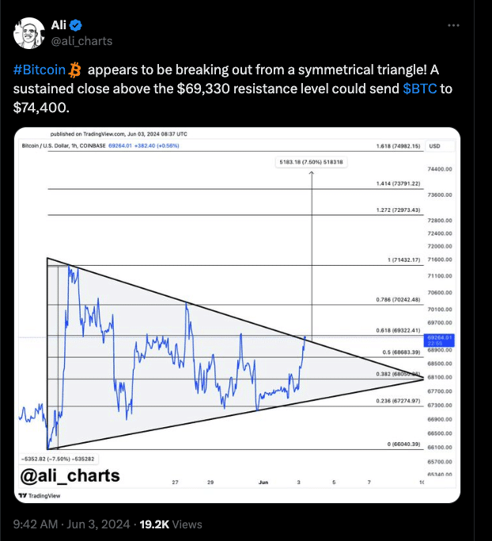View the 19.2K Views count

[x=171, y=524]
